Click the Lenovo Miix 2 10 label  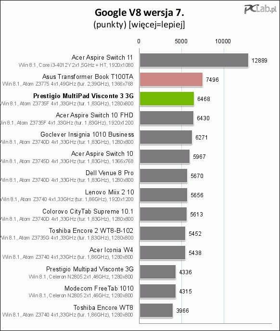coord(109,192)
